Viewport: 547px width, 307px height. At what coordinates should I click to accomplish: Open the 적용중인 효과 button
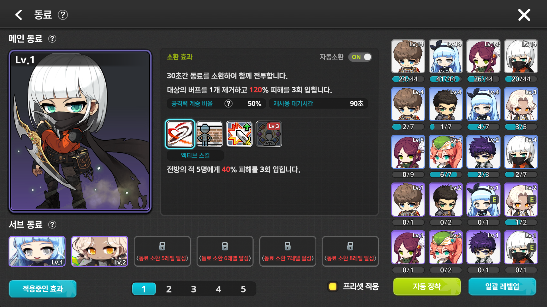coord(43,289)
